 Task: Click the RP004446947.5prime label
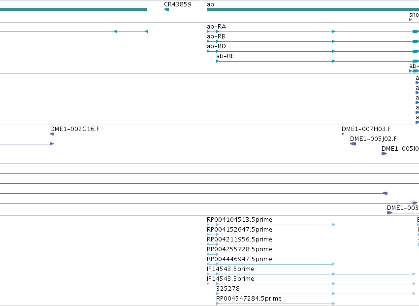pyautogui.click(x=239, y=259)
